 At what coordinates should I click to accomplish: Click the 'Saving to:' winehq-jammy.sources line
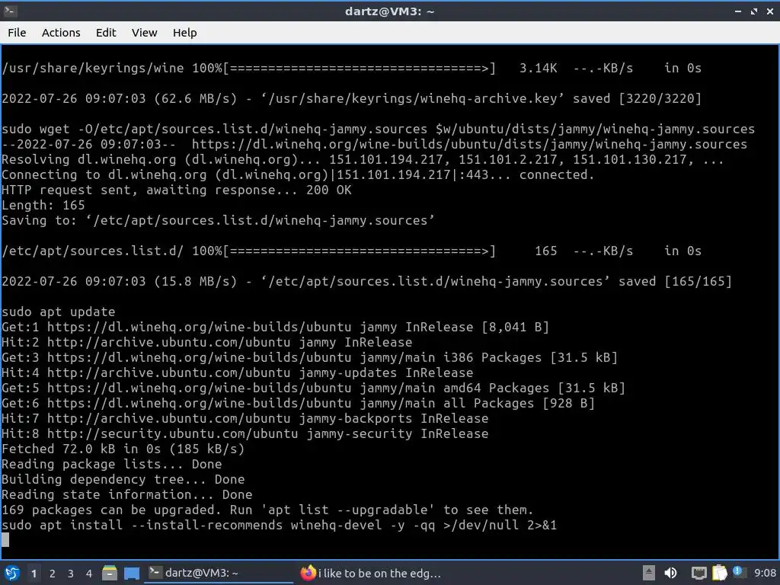(x=218, y=220)
